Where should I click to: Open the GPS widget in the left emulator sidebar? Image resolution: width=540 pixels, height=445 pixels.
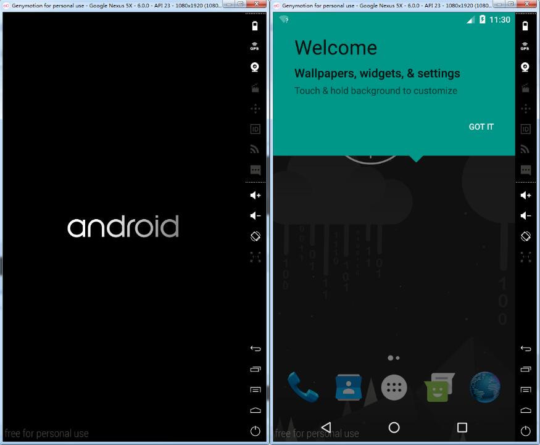[255, 46]
